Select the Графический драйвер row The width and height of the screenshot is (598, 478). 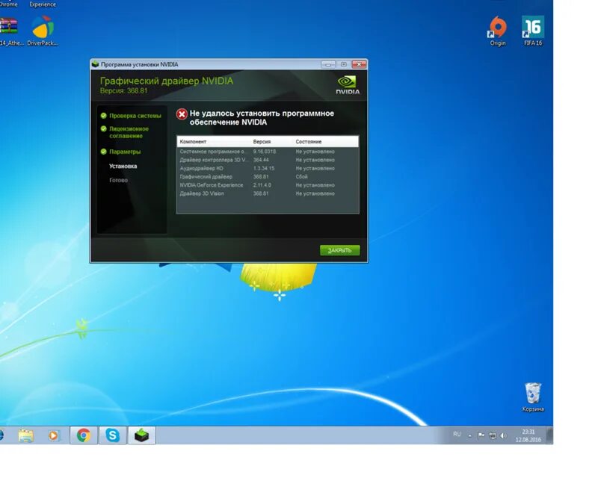click(x=268, y=177)
